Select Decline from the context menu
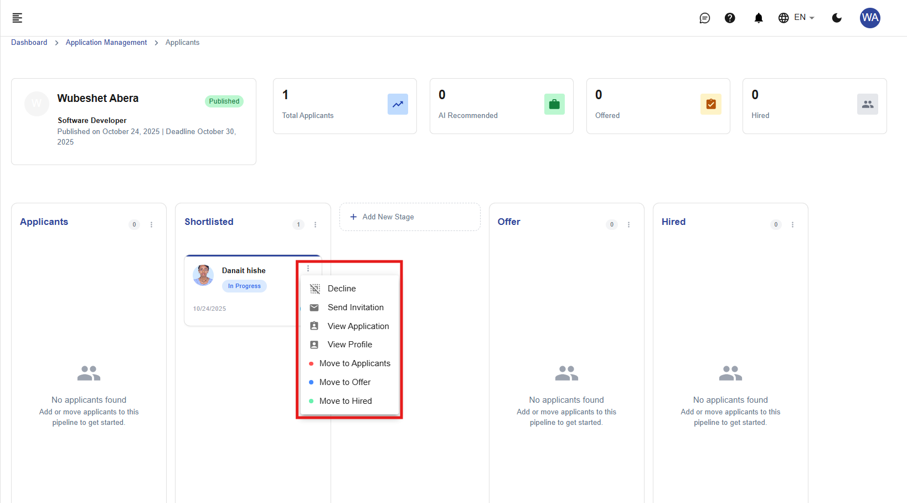 (342, 289)
